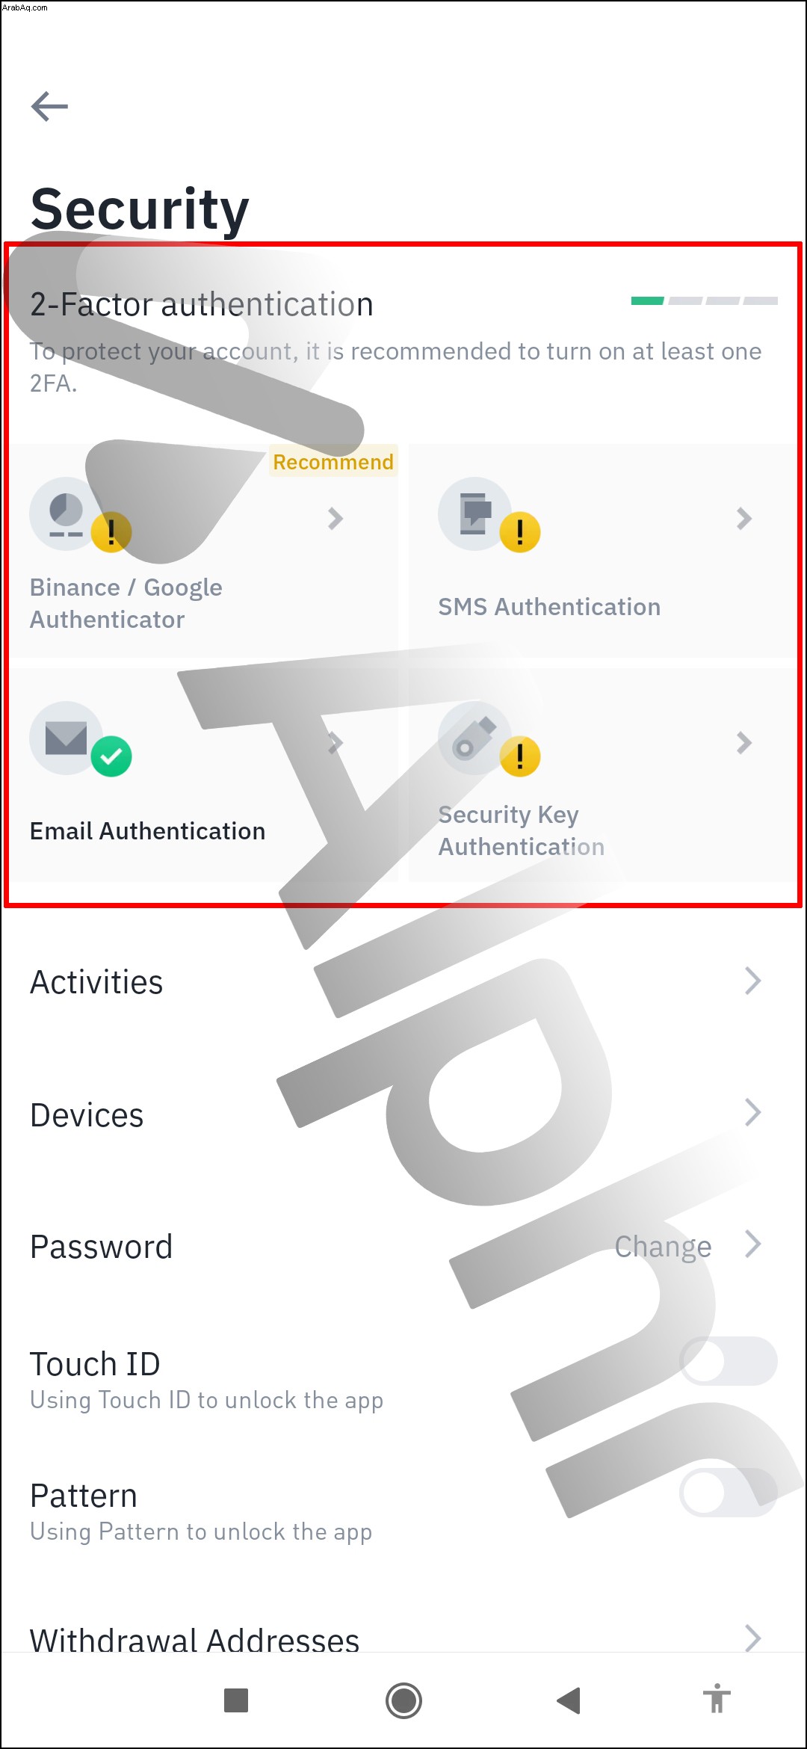Tap the accessibility figure icon

point(717,1698)
